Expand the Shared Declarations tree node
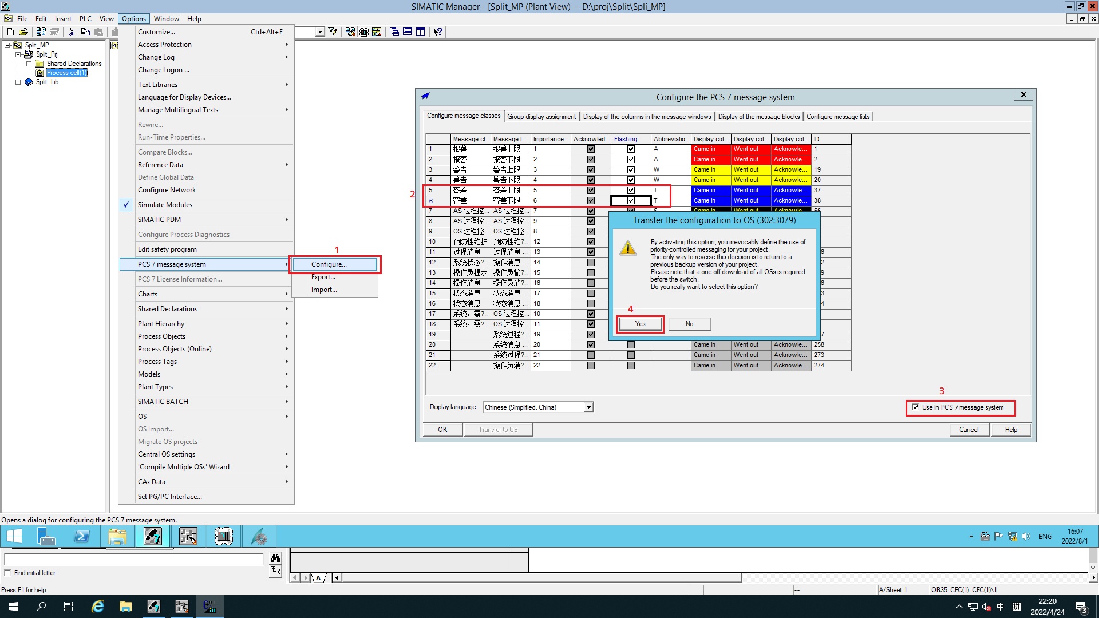The width and height of the screenshot is (1099, 618). [x=29, y=64]
